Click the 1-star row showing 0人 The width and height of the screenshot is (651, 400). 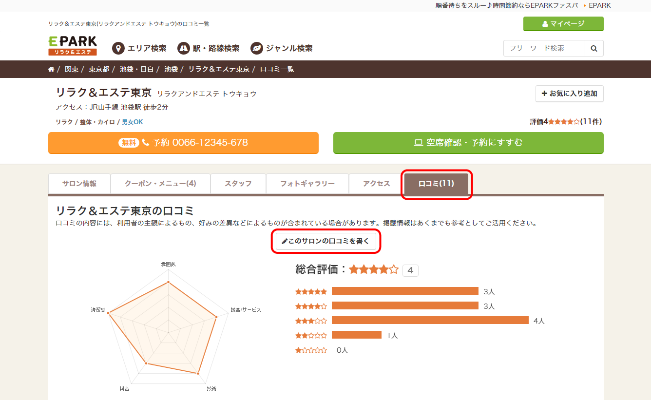(x=322, y=350)
